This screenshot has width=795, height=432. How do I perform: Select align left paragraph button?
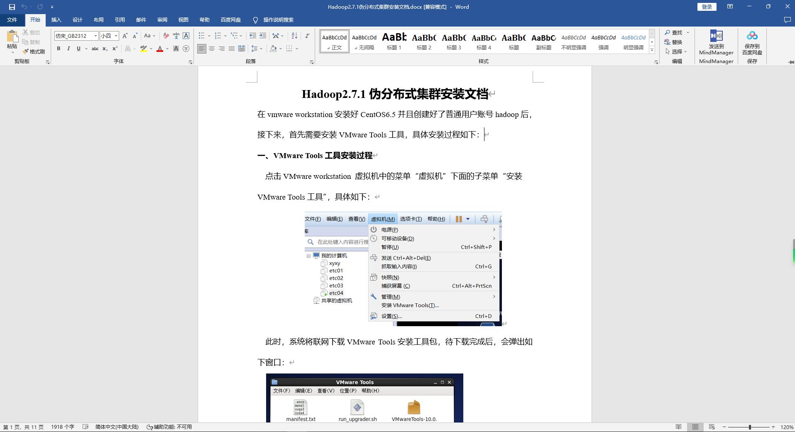click(x=202, y=49)
